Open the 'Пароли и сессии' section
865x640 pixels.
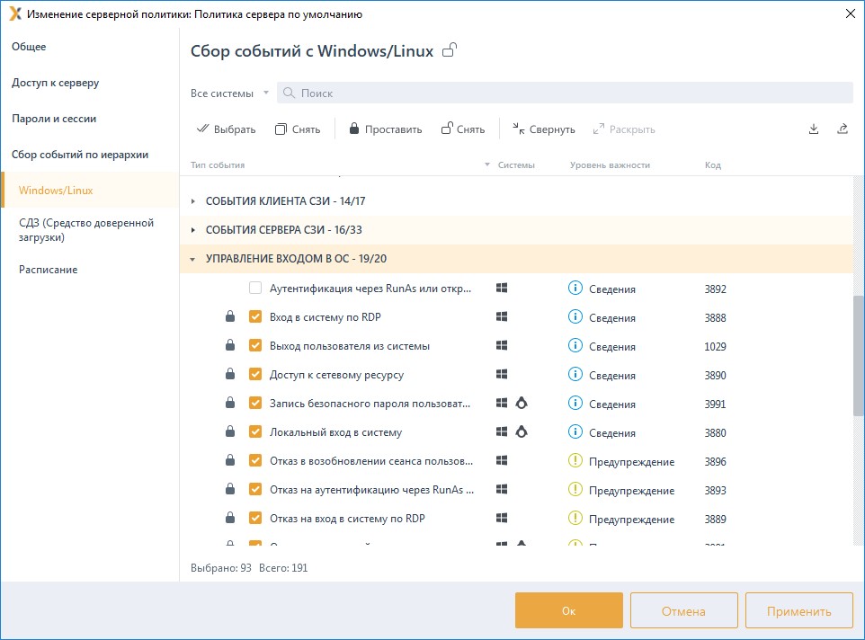pyautogui.click(x=54, y=119)
